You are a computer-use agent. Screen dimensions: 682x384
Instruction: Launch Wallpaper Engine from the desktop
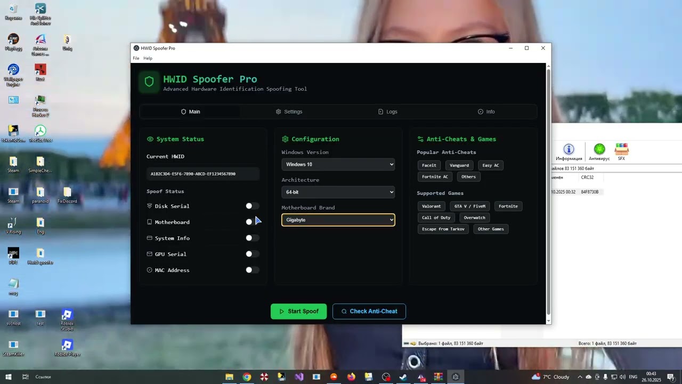click(x=13, y=75)
